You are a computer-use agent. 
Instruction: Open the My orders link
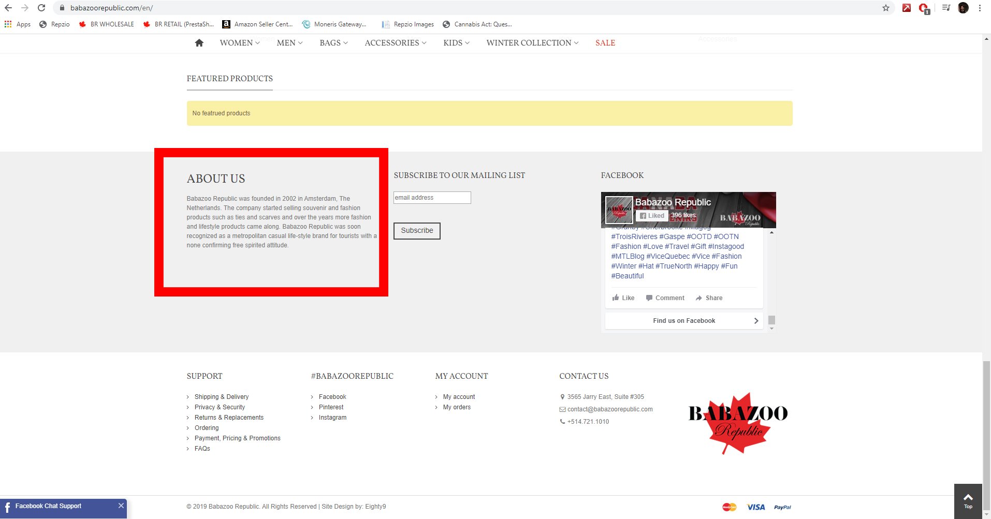click(457, 407)
